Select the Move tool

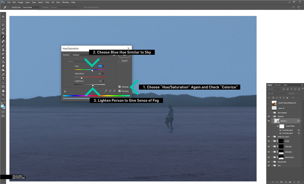pos(3,17)
